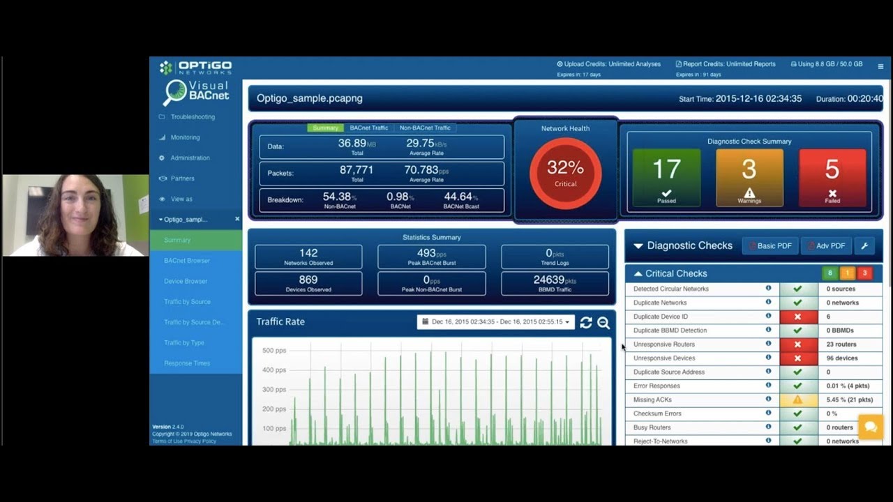Click the Adv PDF button
Image resolution: width=893 pixels, height=502 pixels.
tap(826, 246)
